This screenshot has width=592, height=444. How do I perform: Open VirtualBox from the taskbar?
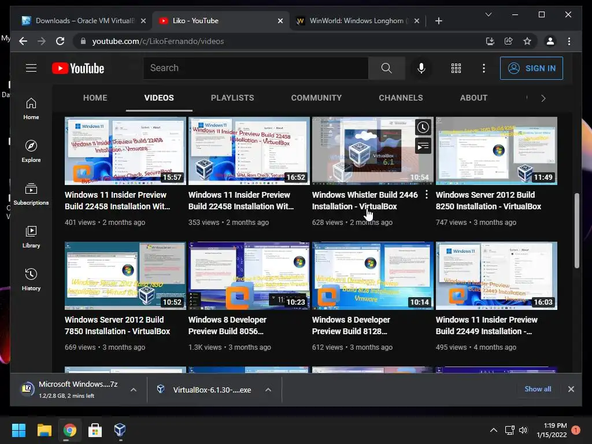[120, 430]
